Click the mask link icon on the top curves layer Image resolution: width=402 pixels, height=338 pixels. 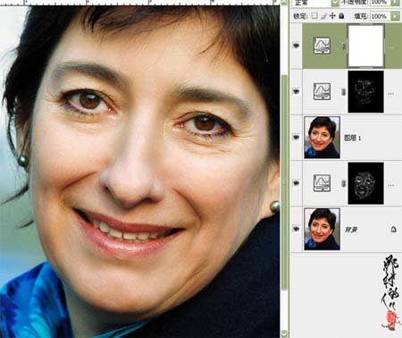pyautogui.click(x=344, y=46)
